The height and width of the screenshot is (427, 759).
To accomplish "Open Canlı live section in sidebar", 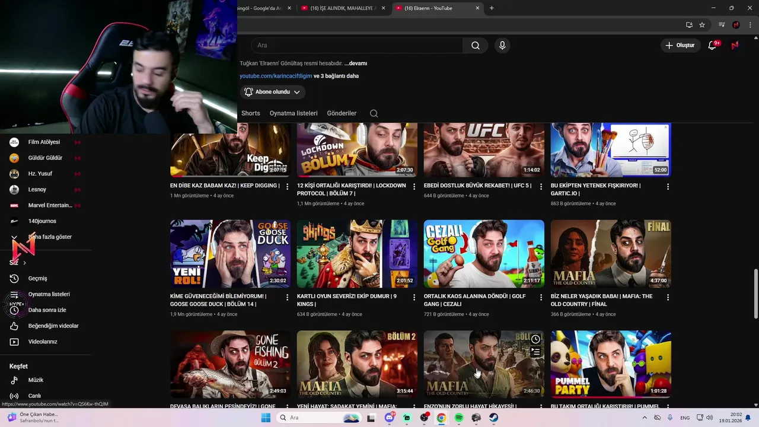I will click(x=34, y=396).
